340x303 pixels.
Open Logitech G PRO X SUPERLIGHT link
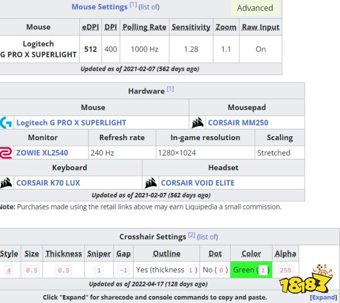(x=71, y=123)
